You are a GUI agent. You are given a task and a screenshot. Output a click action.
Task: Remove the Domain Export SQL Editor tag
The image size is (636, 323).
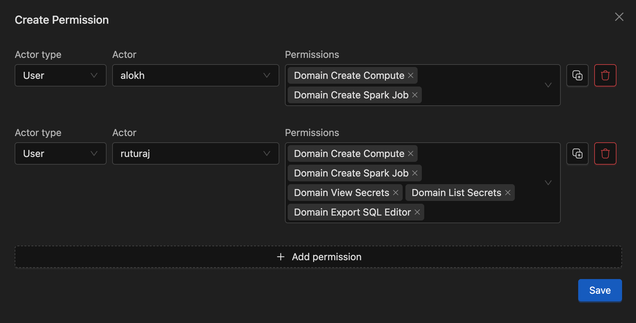click(x=418, y=212)
